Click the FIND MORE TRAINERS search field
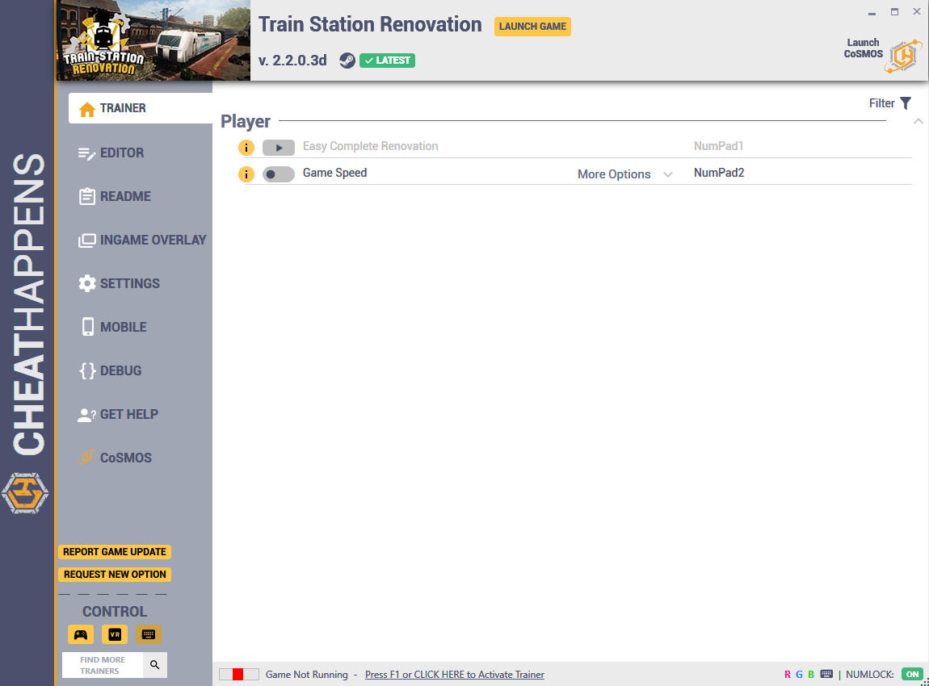This screenshot has height=686, width=929. [x=103, y=665]
